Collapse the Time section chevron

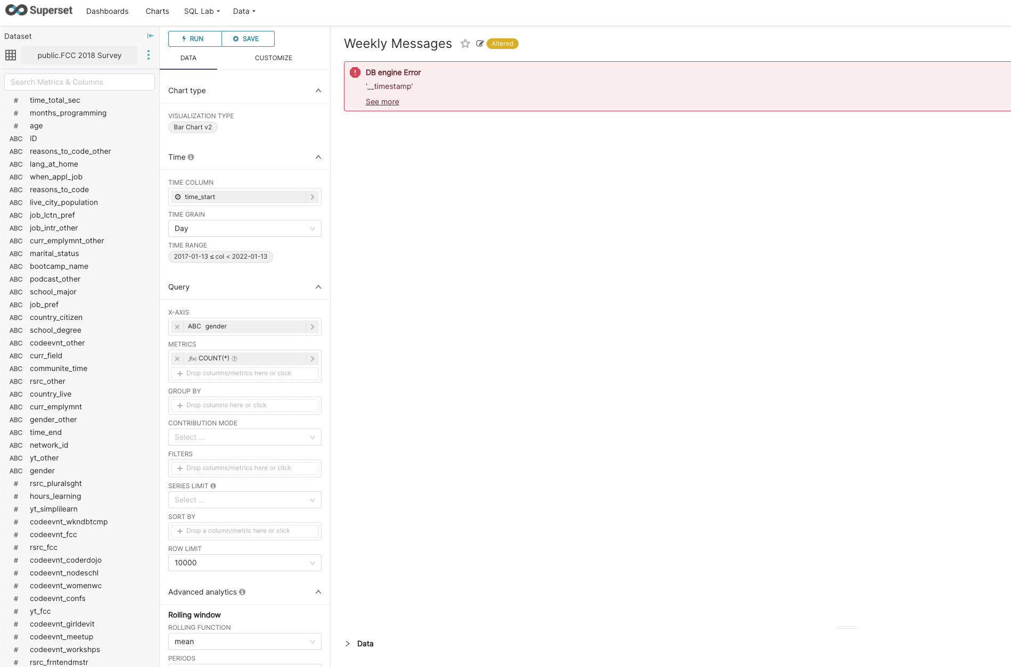tap(318, 157)
